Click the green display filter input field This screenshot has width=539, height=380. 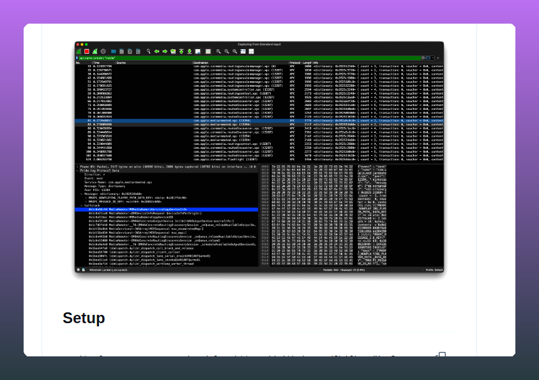(249, 58)
